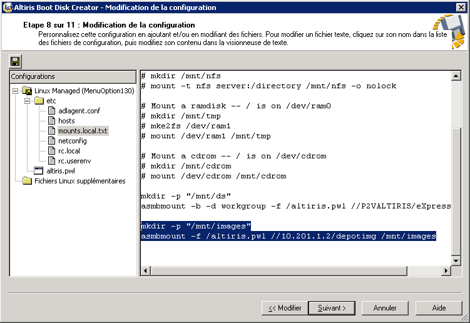Click the Annuler button

tap(385, 308)
